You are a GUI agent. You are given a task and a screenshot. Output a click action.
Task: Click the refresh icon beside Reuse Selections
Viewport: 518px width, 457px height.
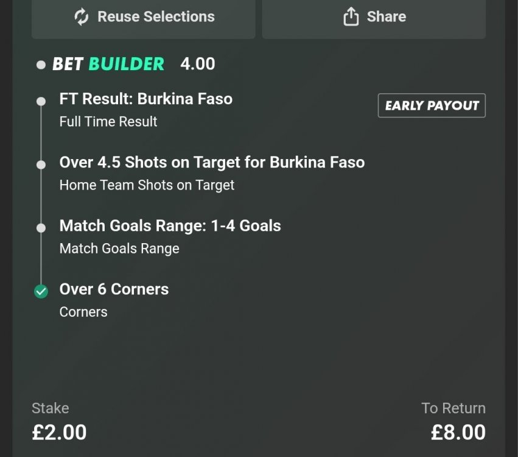(x=81, y=17)
